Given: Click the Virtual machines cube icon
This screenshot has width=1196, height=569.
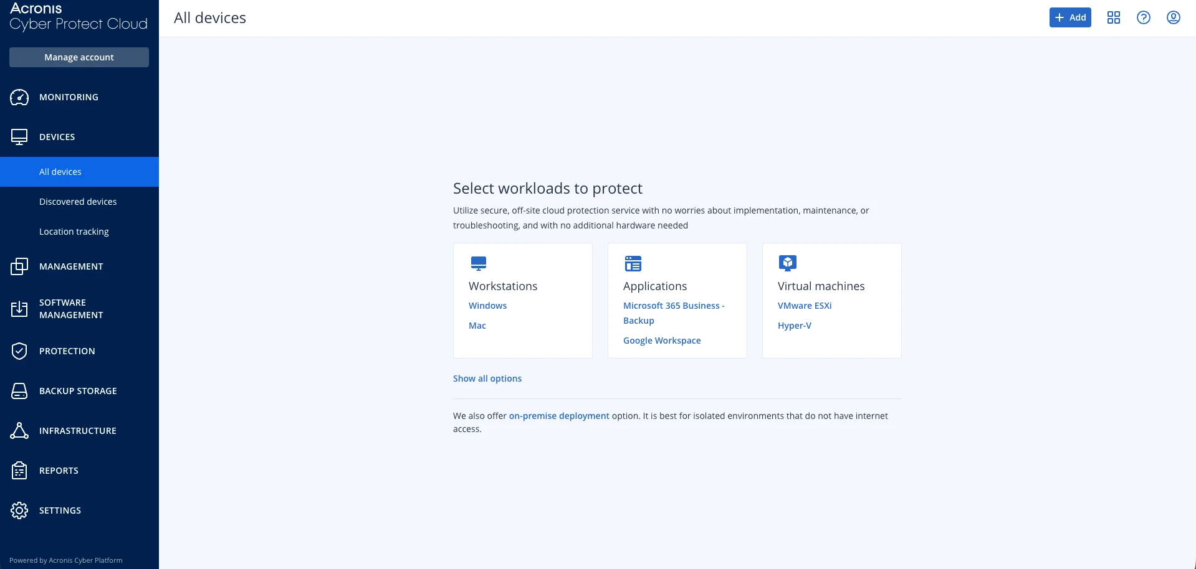Looking at the screenshot, I should [x=788, y=263].
